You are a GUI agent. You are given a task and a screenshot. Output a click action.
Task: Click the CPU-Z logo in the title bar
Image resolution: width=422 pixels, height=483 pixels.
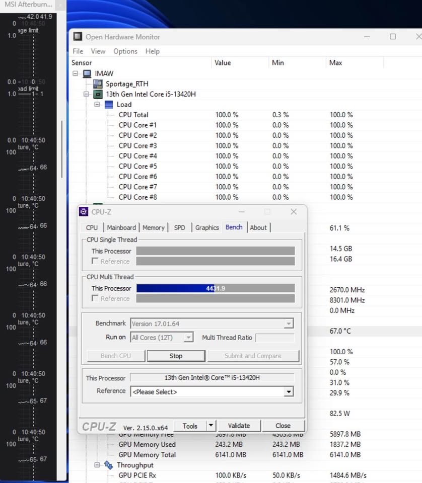tap(84, 211)
